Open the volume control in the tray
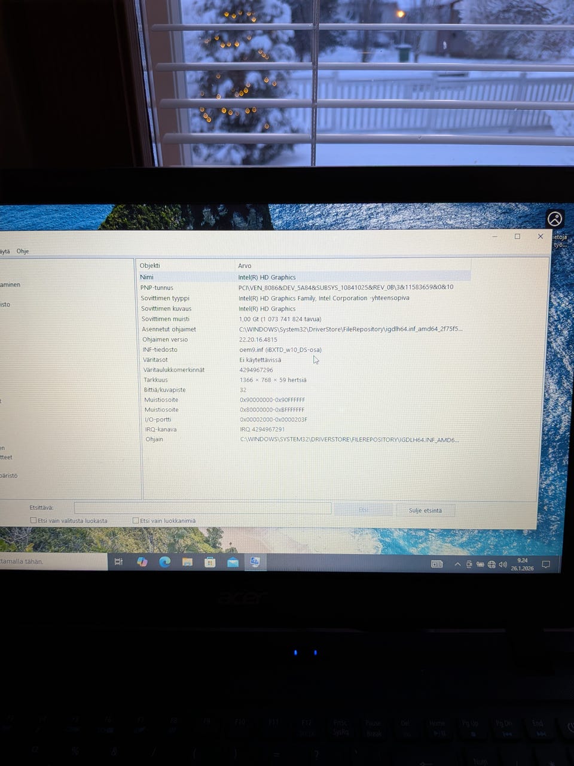The width and height of the screenshot is (574, 766). [503, 564]
